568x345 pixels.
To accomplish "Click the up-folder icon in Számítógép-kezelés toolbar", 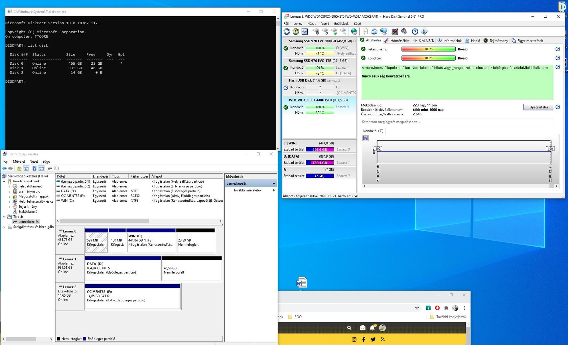I will tap(19, 169).
